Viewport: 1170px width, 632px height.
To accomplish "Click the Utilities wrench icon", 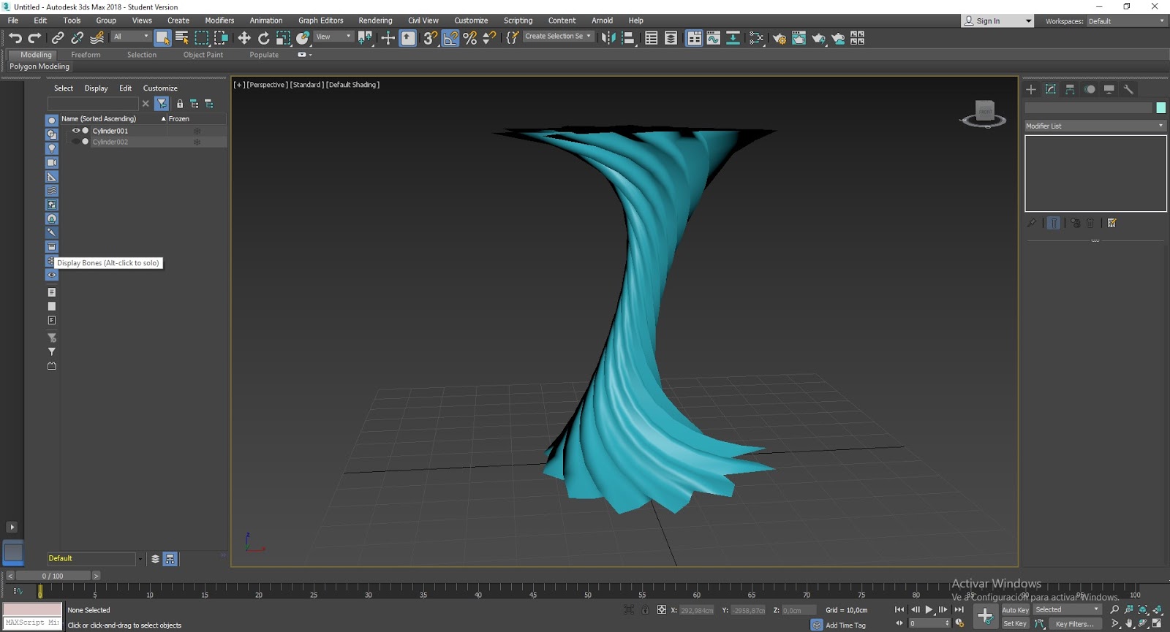I will pyautogui.click(x=1128, y=89).
